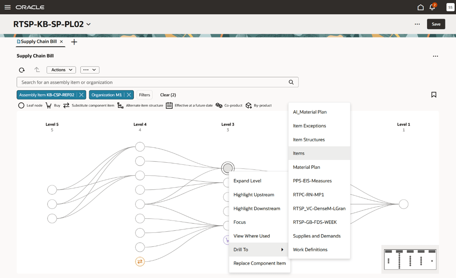Click the Level 4 column header
Viewport: 456px width, 278px height.
click(x=140, y=125)
